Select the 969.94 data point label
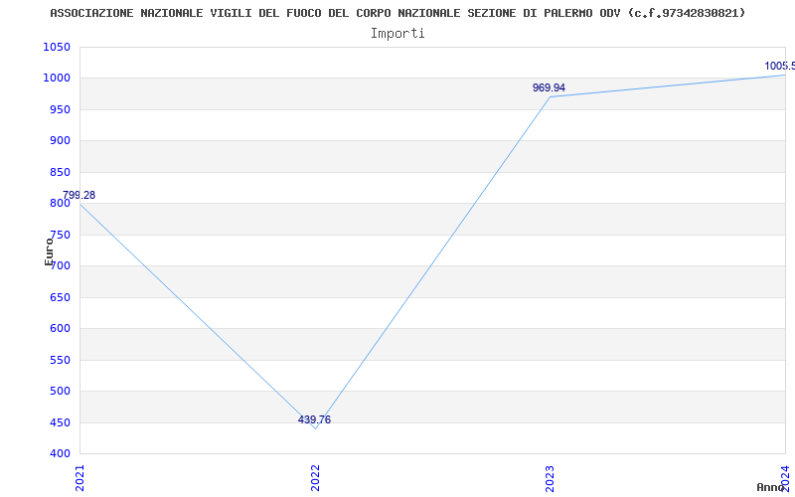 (549, 87)
